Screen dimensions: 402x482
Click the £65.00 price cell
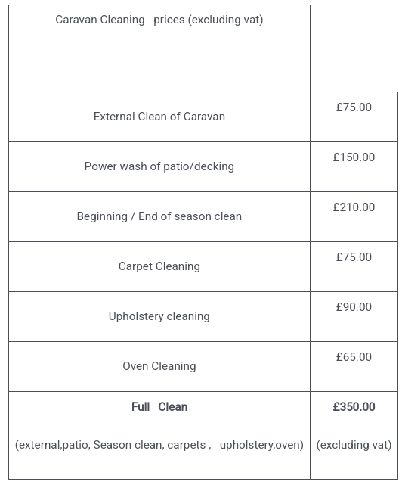354,366
